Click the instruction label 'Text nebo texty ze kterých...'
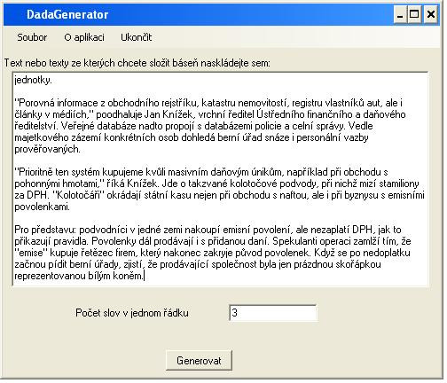 point(137,63)
